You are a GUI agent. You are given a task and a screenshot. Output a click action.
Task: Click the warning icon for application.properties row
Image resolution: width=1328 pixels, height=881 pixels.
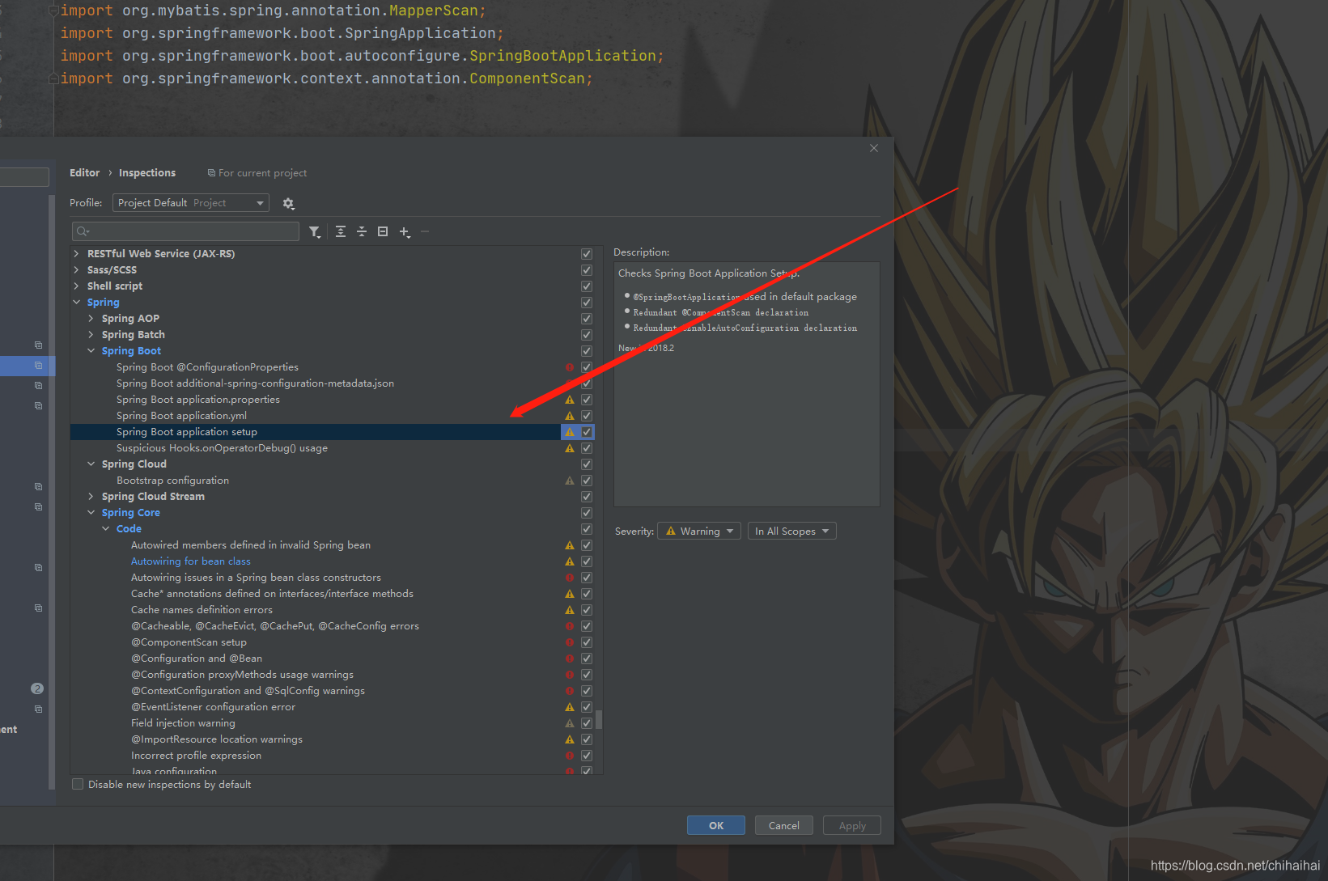(570, 400)
